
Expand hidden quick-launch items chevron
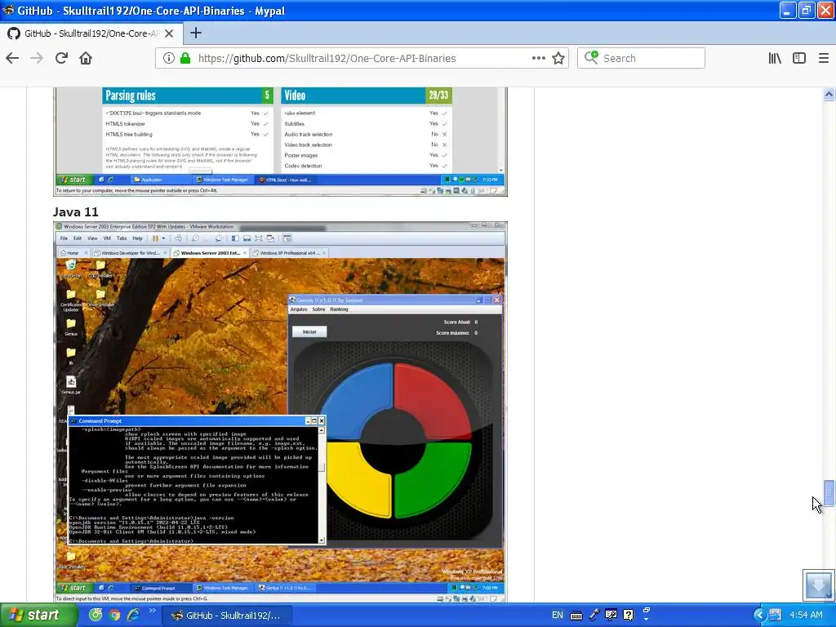tap(152, 611)
